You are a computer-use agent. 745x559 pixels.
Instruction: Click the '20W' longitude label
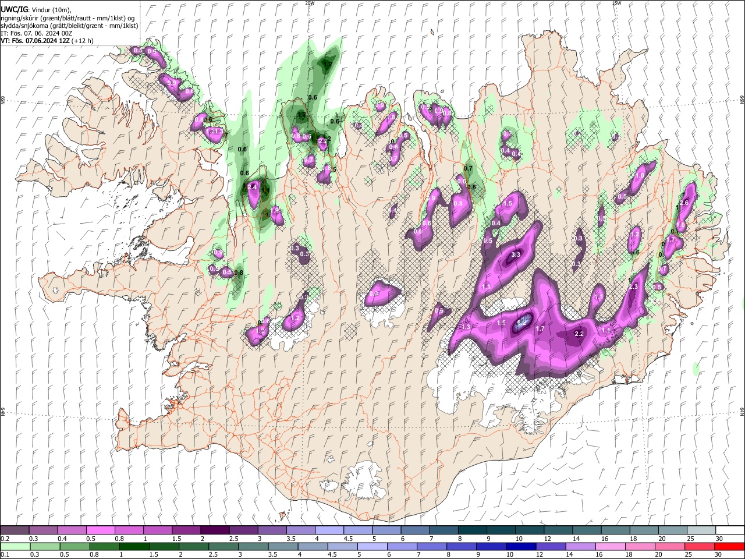[x=310, y=3]
